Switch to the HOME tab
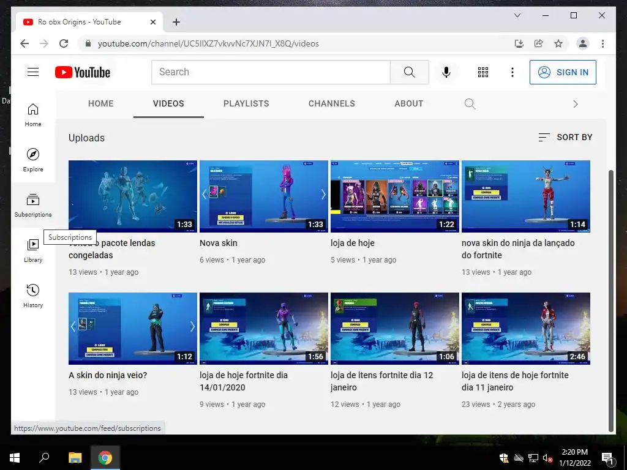The image size is (627, 470). (101, 103)
